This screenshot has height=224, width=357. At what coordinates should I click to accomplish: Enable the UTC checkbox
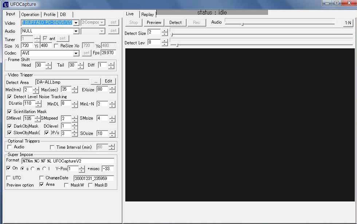(9, 178)
